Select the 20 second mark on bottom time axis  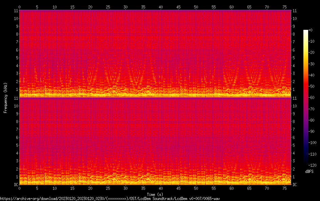point(90,188)
